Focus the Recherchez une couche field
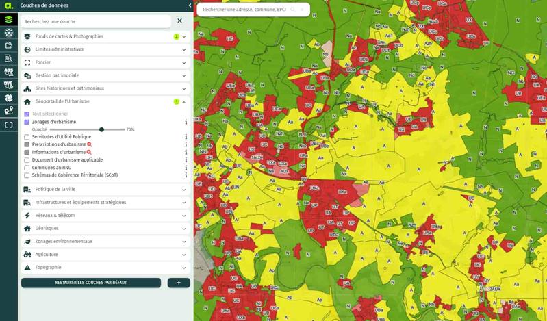This screenshot has height=321, width=547. (x=96, y=21)
